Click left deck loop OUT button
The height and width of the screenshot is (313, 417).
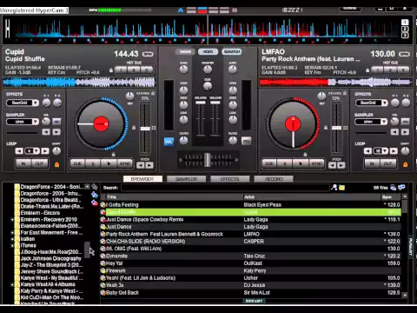pyautogui.click(x=39, y=163)
